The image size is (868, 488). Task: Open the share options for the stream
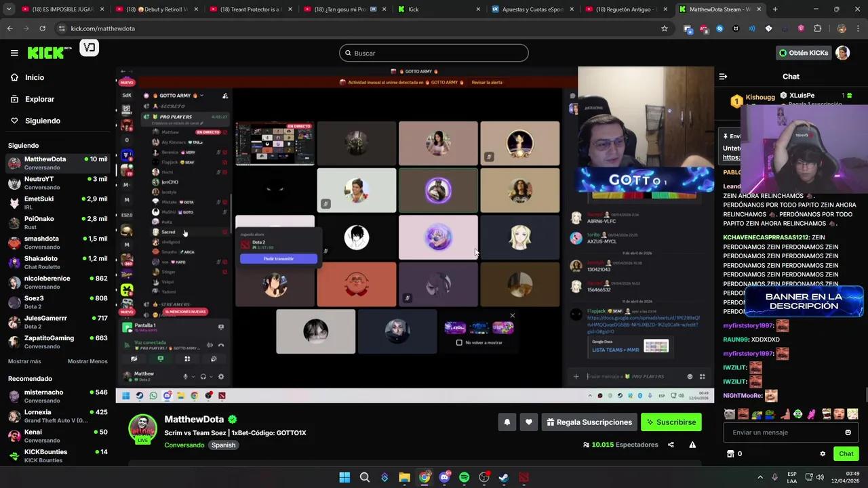tap(669, 445)
